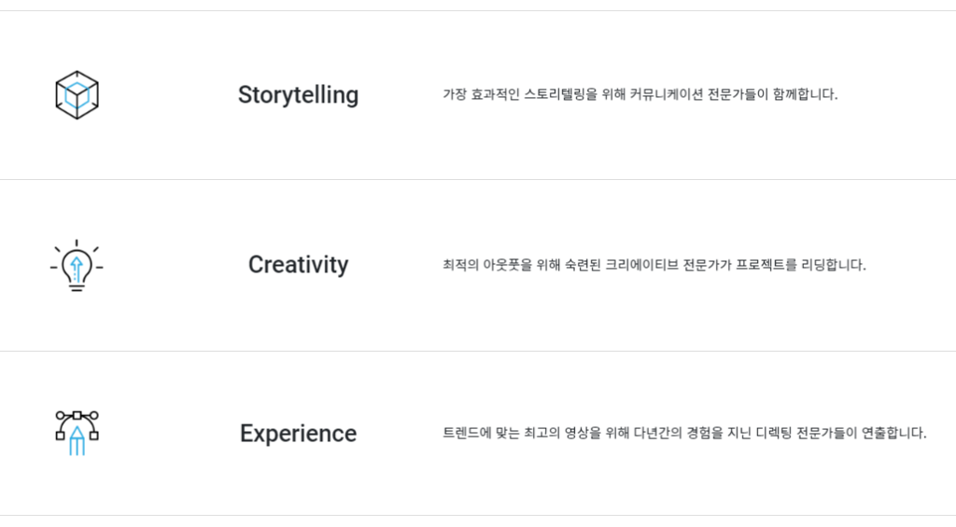Select the Creativity heading
Viewport: 956px width, 527px height.
(x=298, y=265)
